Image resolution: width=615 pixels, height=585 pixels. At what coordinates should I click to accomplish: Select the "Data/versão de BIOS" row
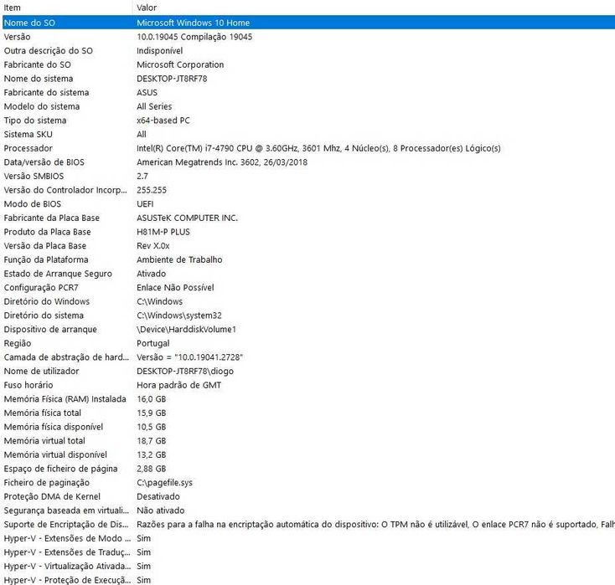[x=308, y=162]
